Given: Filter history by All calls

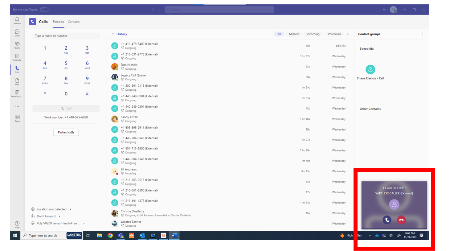Looking at the screenshot, I should 279,34.
